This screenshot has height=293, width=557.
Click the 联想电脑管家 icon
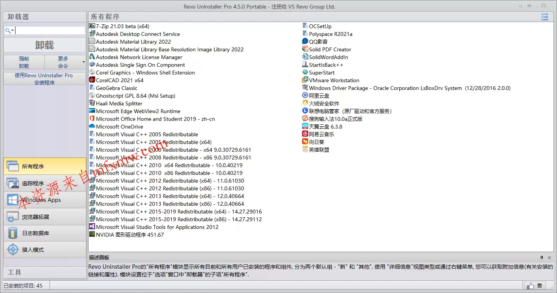[305, 111]
